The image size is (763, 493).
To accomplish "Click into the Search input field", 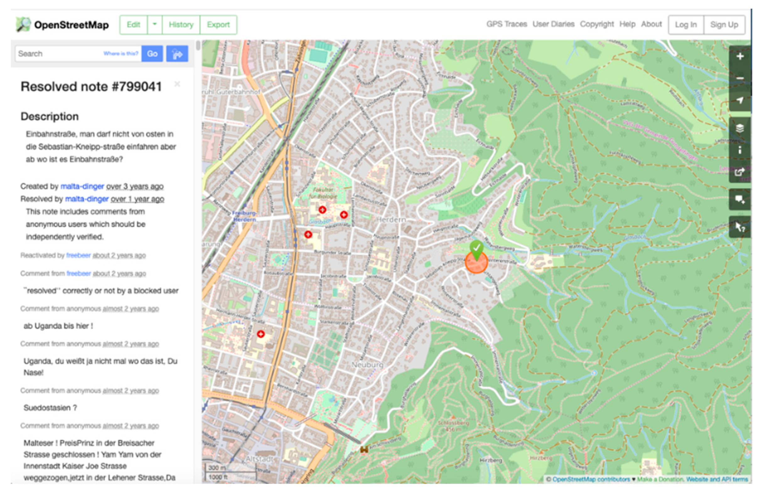I will point(58,54).
